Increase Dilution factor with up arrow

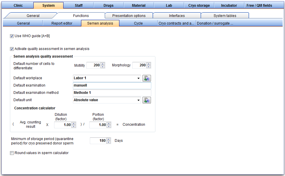point(74,123)
